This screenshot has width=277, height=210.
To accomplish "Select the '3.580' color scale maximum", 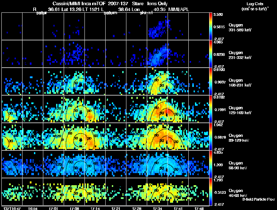I will [218, 14].
